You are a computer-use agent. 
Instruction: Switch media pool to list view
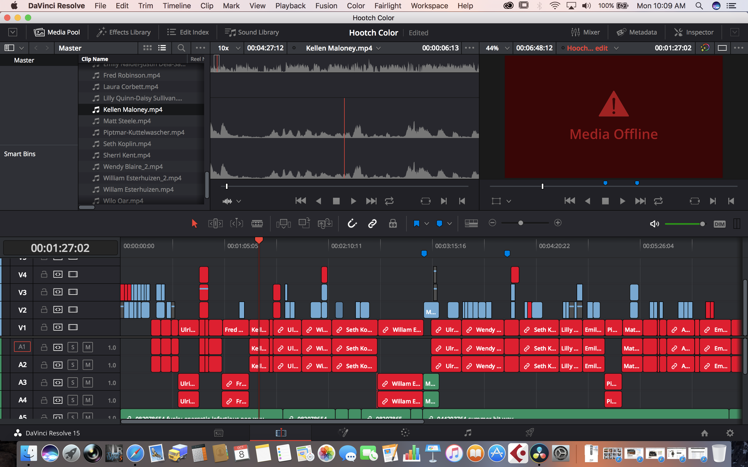[x=162, y=48]
